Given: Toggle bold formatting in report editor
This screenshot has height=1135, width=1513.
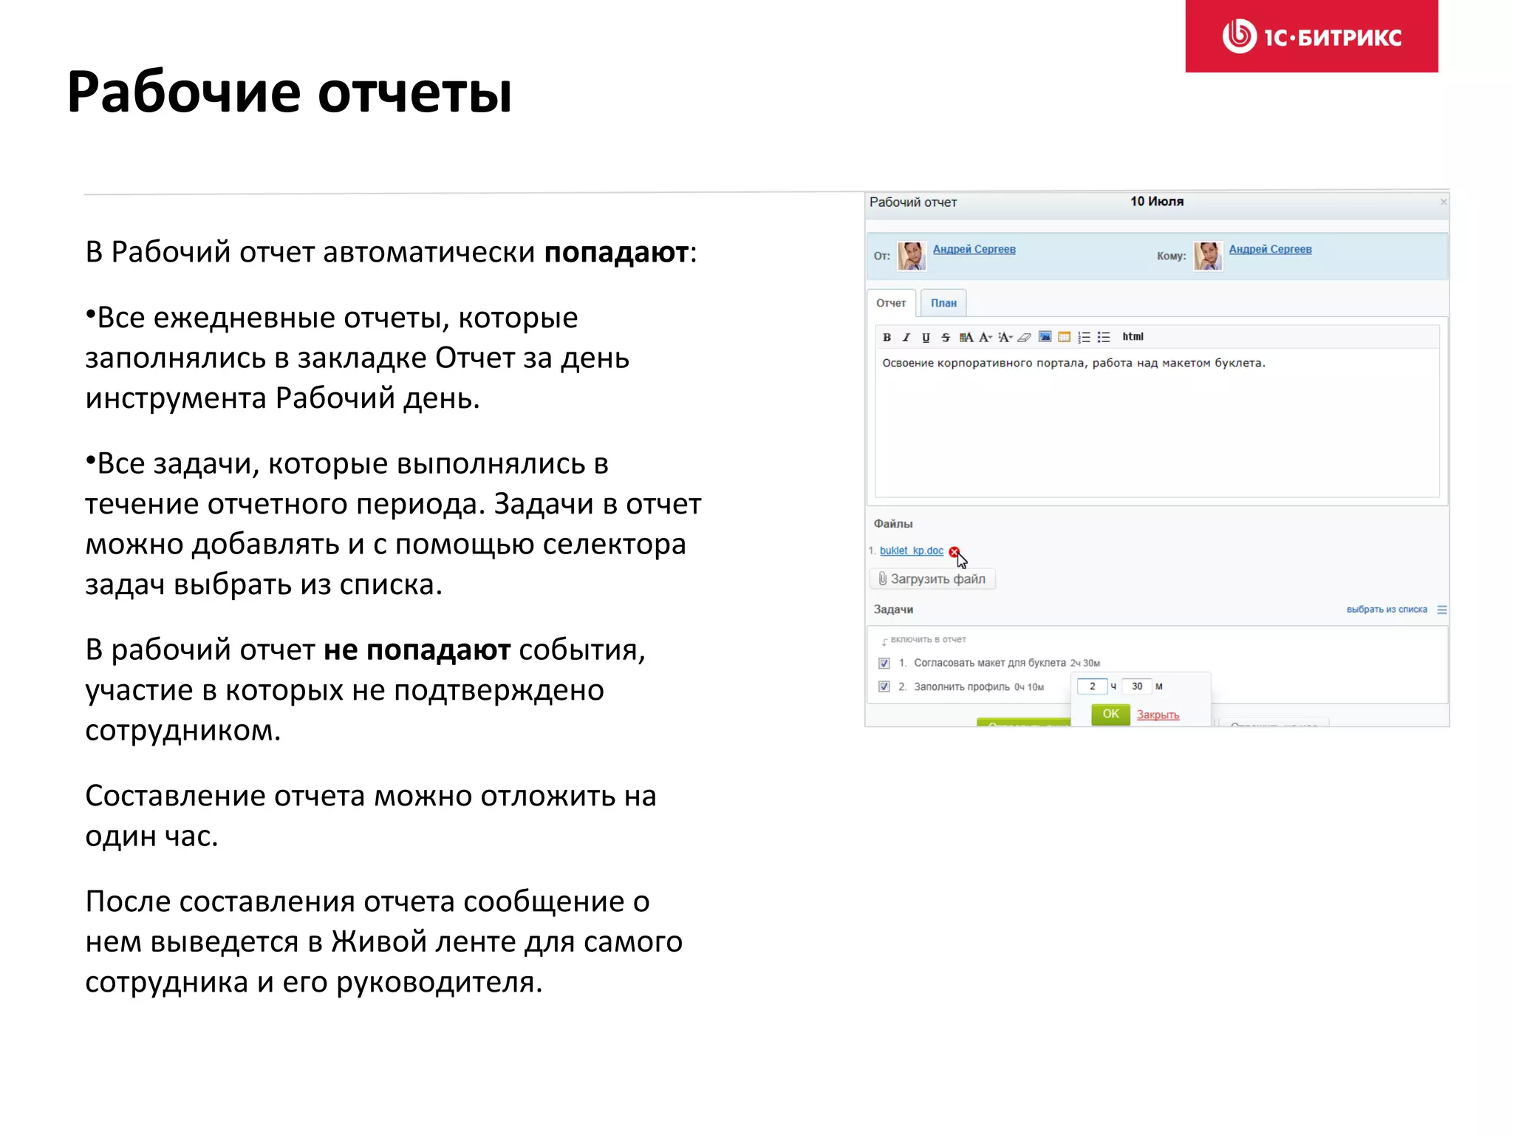Looking at the screenshot, I should click(887, 337).
